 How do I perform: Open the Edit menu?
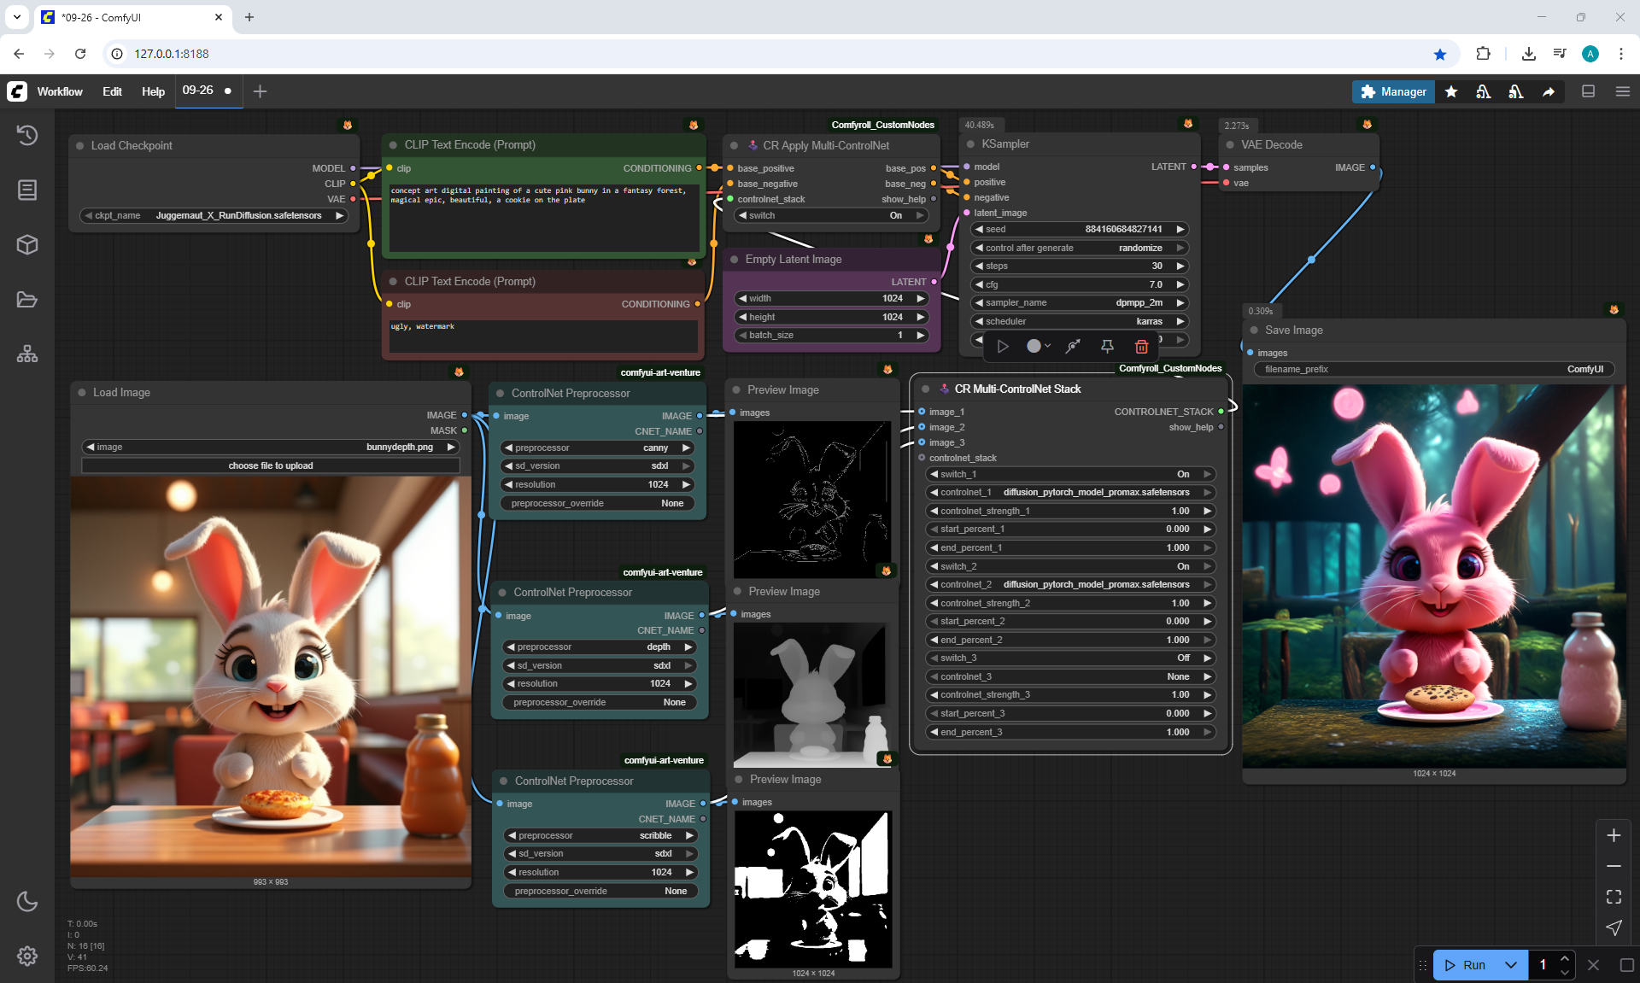112,91
